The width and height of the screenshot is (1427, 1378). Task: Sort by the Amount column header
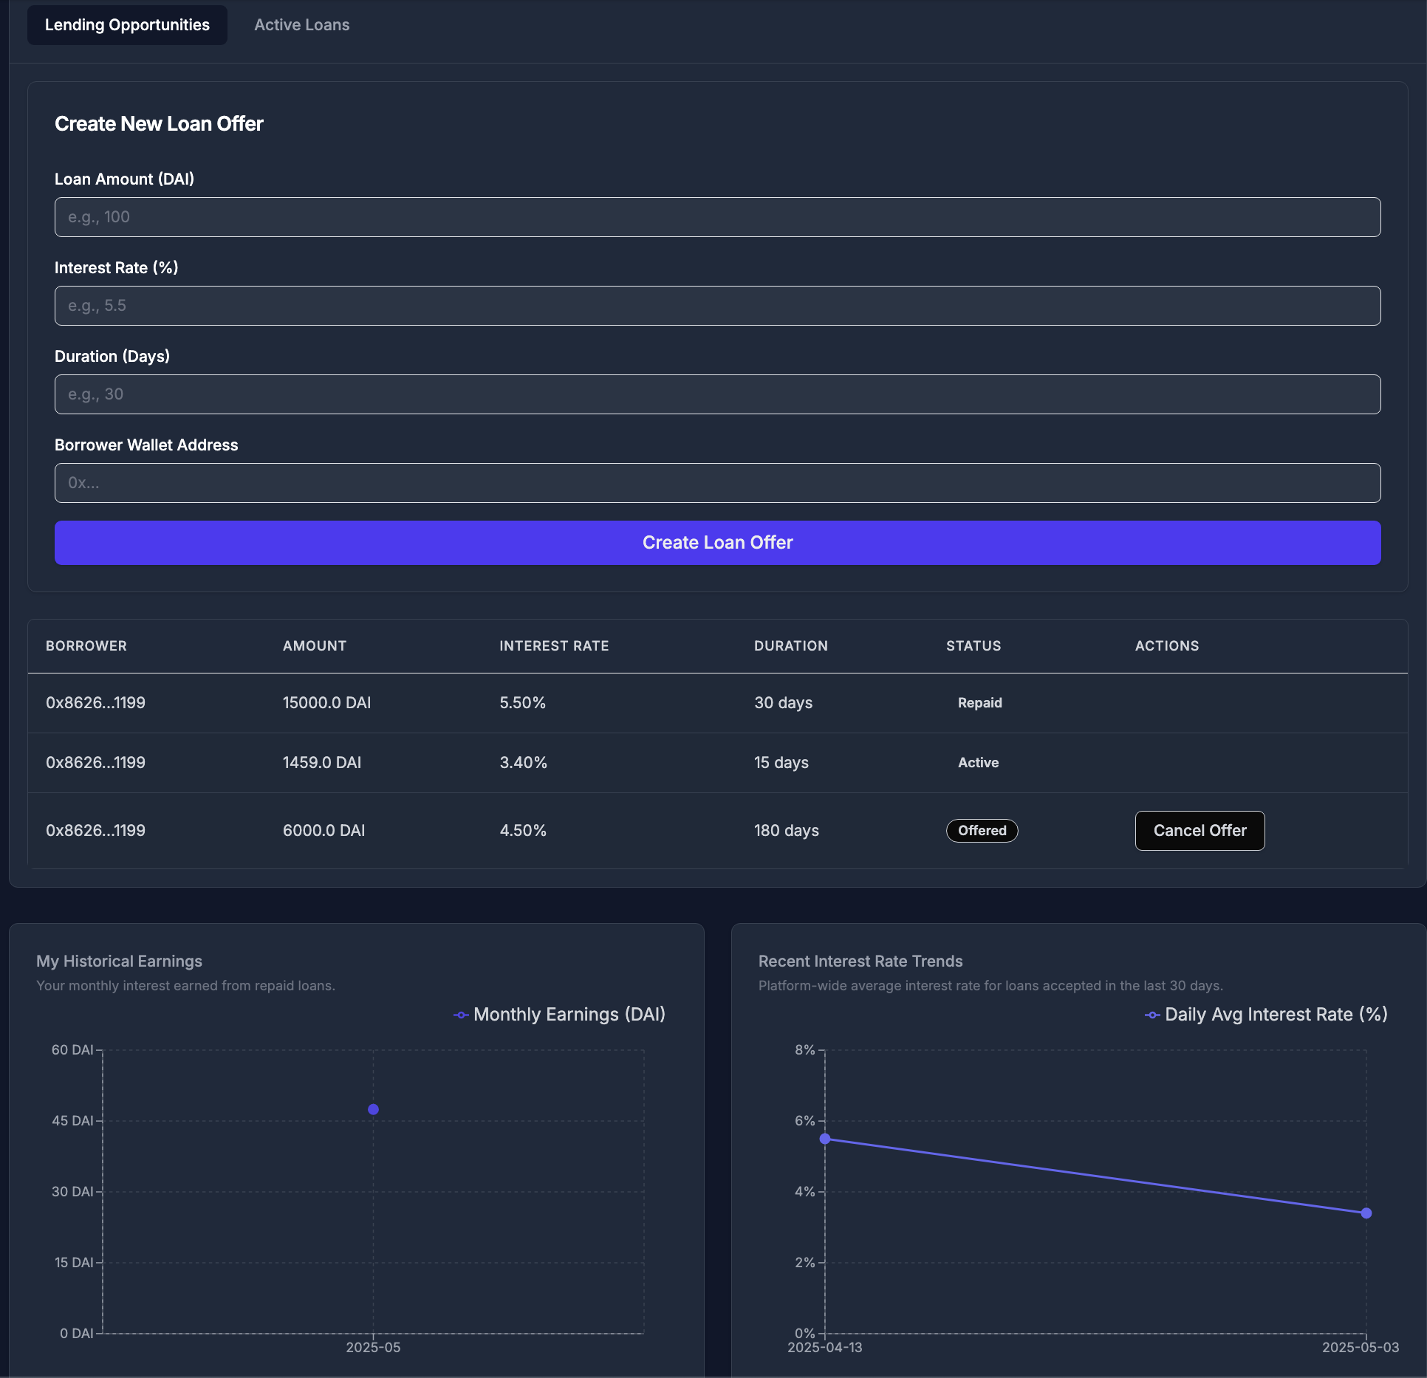coord(315,645)
